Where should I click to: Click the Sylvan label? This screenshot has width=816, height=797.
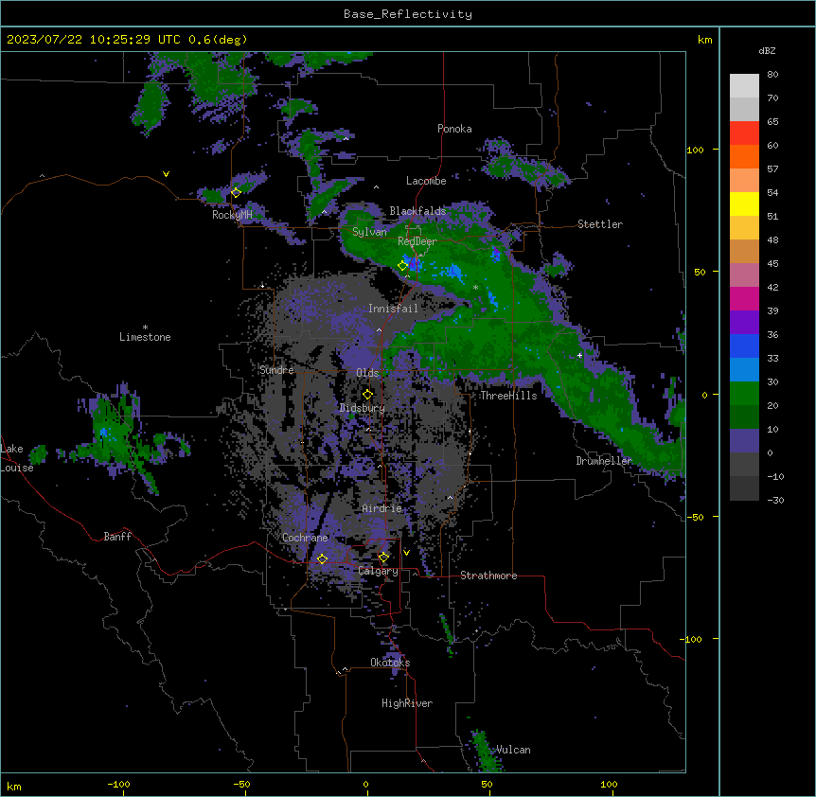pos(369,232)
